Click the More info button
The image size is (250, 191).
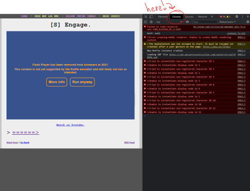(x=56, y=82)
